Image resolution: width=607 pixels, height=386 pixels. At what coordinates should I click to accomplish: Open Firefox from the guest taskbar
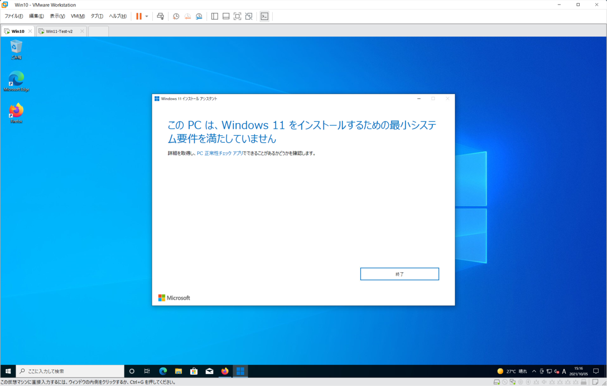click(x=225, y=371)
